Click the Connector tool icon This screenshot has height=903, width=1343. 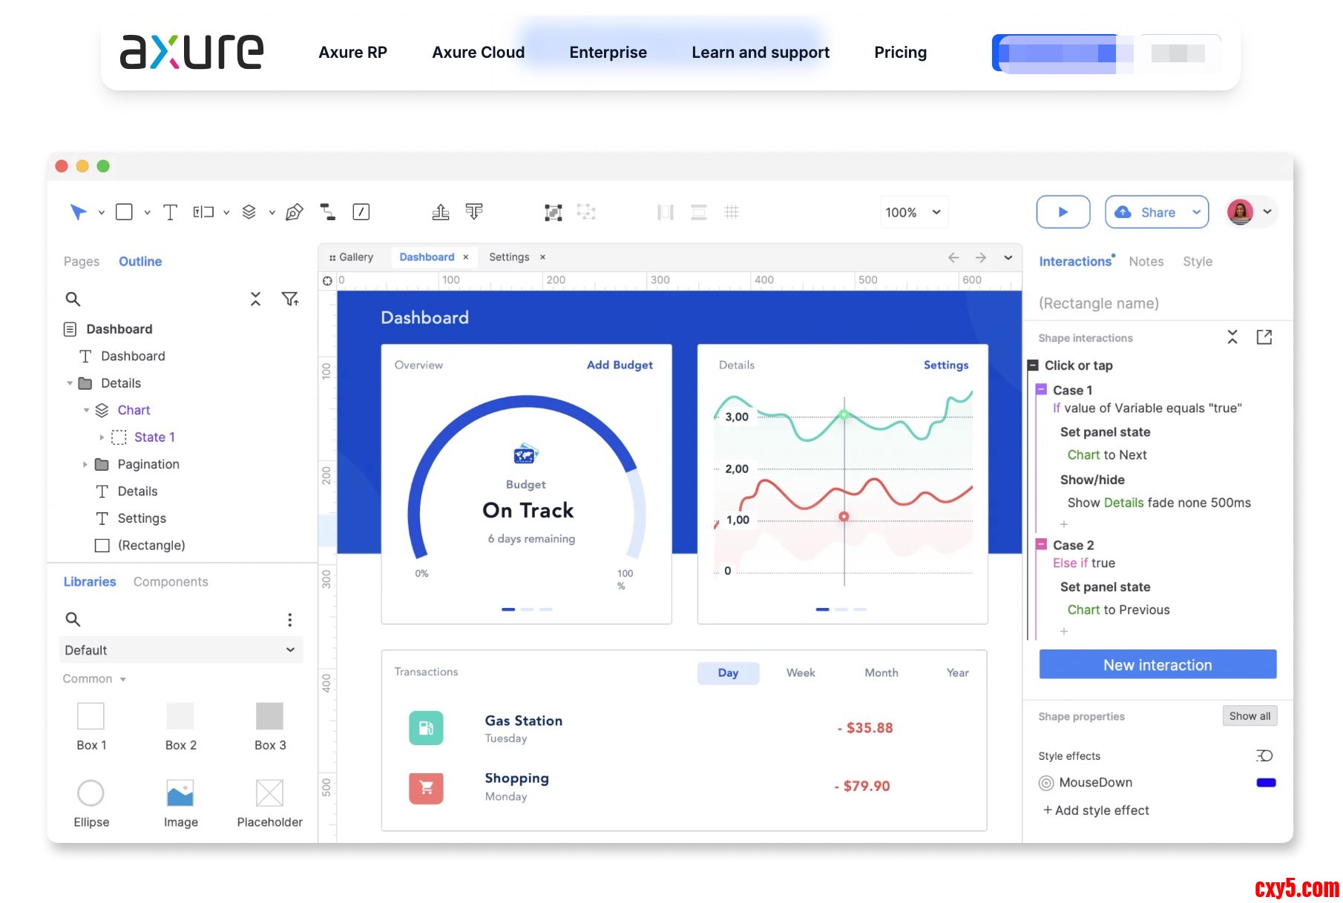[327, 213]
